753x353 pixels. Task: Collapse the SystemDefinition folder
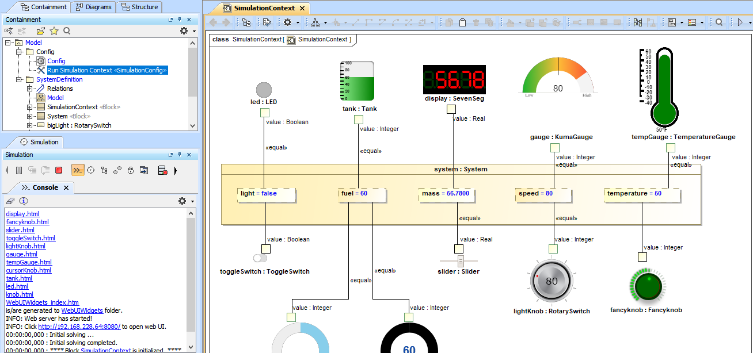tap(19, 79)
